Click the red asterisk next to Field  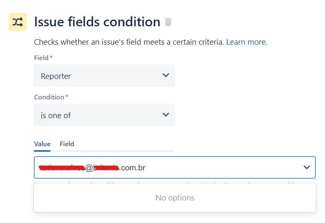click(x=51, y=57)
